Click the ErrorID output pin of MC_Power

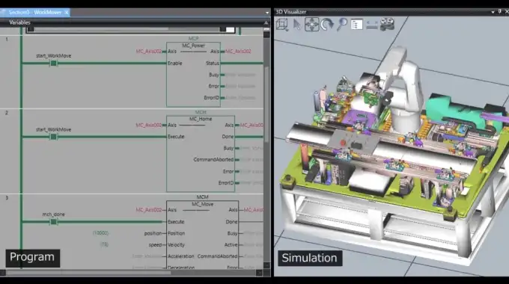click(212, 98)
